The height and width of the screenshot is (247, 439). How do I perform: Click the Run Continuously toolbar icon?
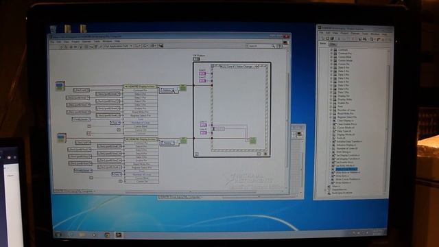65,47
